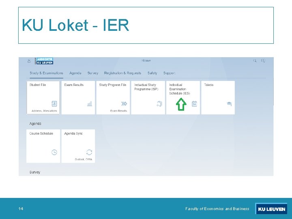The height and width of the screenshot is (219, 292).
Task: Open the Support tab
Action: pos(169,73)
